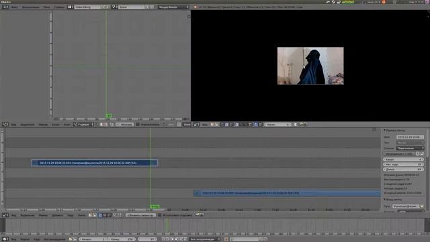Viewport: 430px width, 242px height.
Task: Click the folder browse icon beside Путь
Action: point(422,206)
